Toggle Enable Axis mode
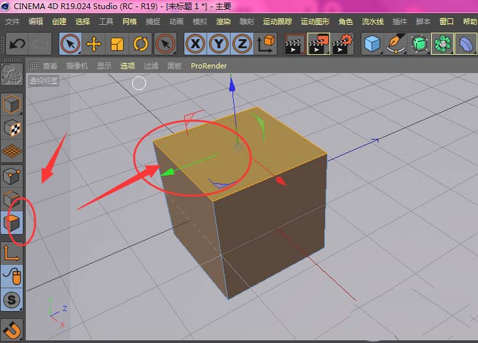Image resolution: width=478 pixels, height=343 pixels. [x=12, y=253]
